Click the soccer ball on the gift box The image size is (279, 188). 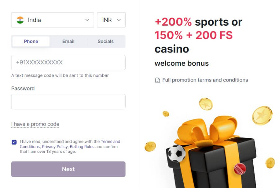(x=176, y=153)
